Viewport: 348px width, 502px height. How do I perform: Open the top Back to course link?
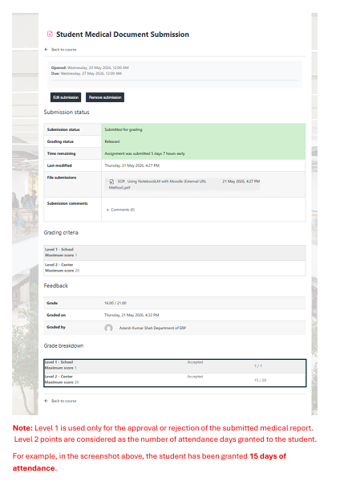tap(64, 50)
